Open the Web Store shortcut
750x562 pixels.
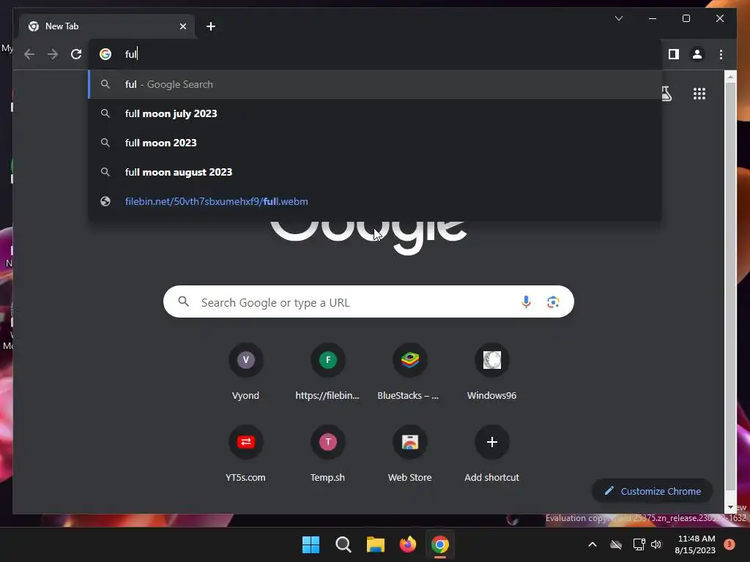[409, 455]
